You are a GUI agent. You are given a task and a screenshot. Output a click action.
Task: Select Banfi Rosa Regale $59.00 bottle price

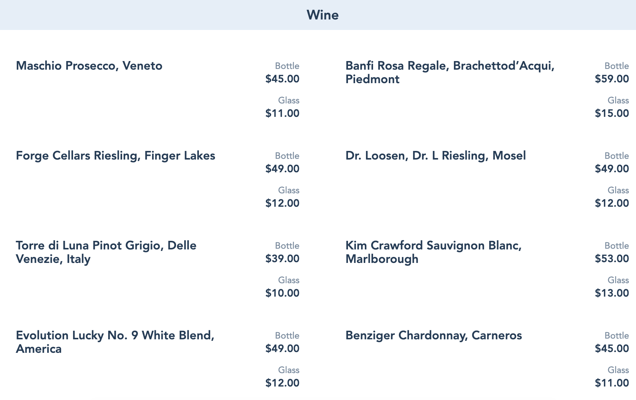pyautogui.click(x=612, y=79)
